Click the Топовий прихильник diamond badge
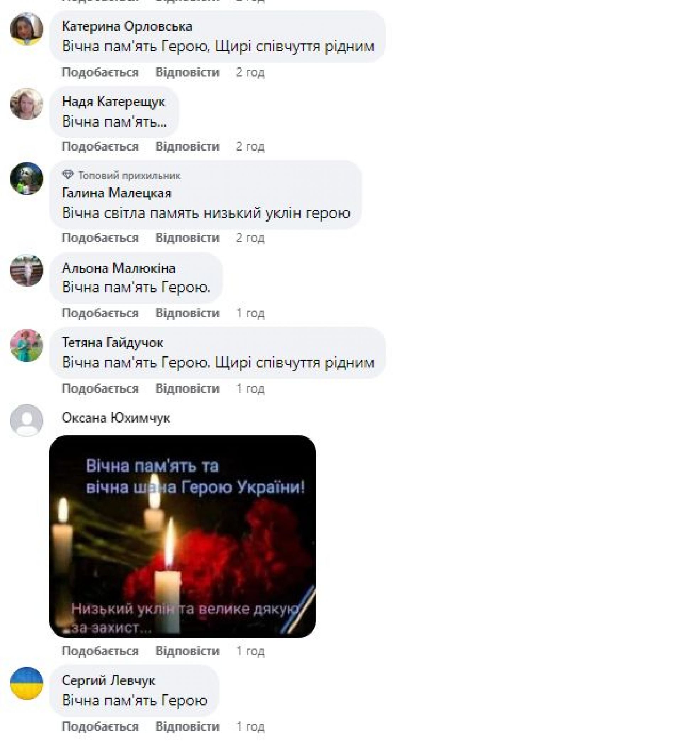The image size is (682, 741). 68,175
